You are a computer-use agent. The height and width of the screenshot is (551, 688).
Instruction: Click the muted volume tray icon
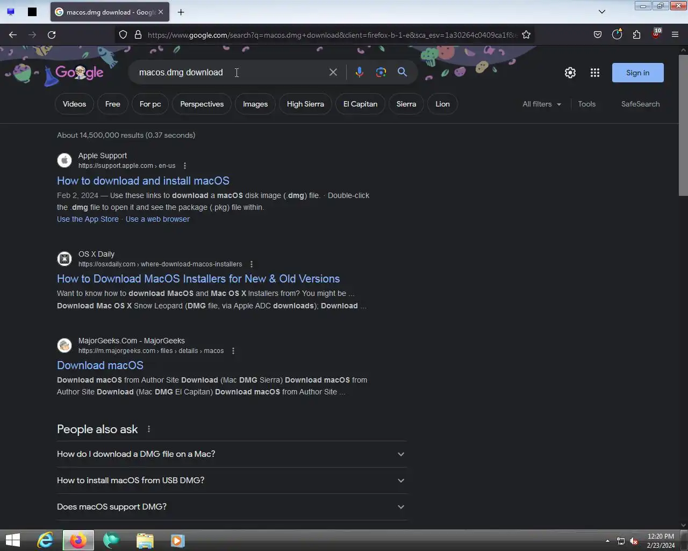click(634, 541)
